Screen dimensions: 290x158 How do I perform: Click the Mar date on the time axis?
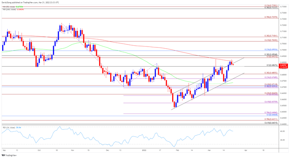pos(209,150)
